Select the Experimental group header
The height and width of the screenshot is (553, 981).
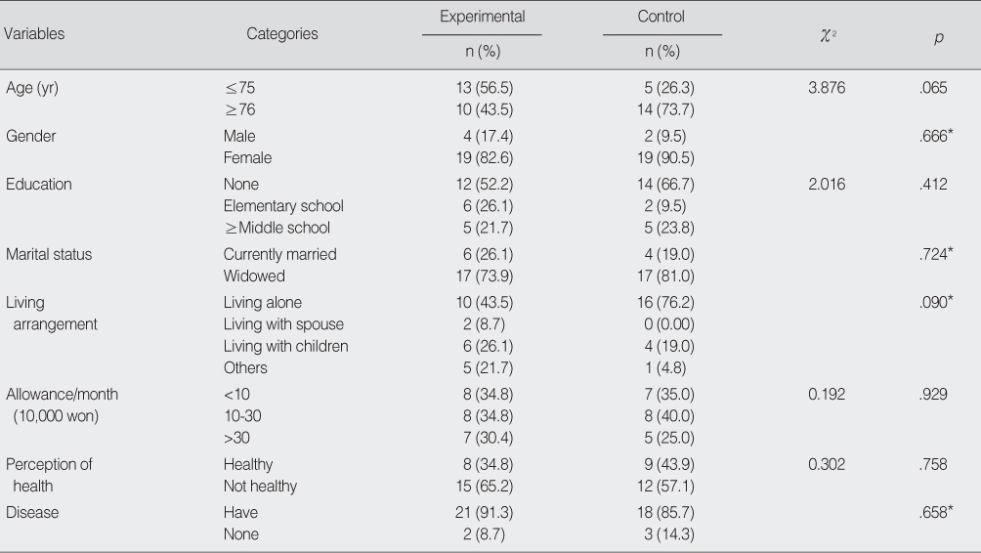(x=482, y=17)
